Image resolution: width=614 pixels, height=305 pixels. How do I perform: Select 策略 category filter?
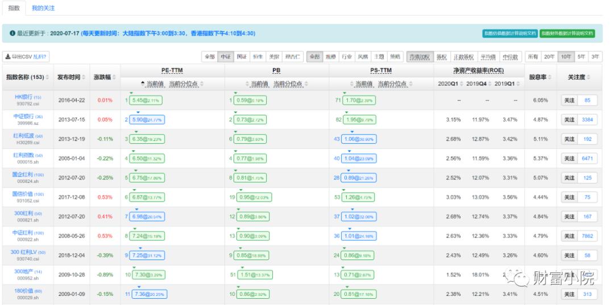tap(395, 57)
